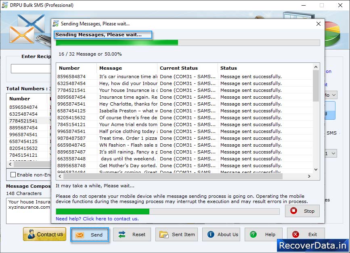The width and height of the screenshot is (350, 253).
Task: Open the dropdown showing value 1
Action: pyautogui.click(x=333, y=153)
